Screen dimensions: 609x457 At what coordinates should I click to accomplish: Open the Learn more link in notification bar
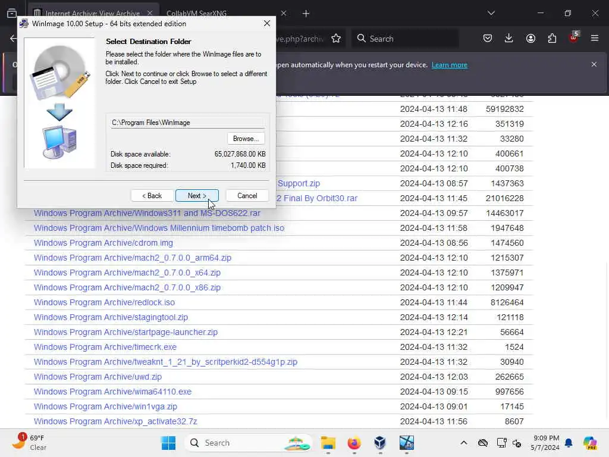[450, 65]
